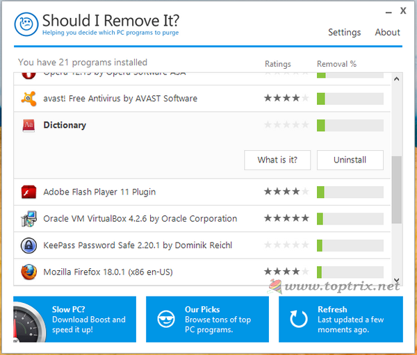Click the sunglasses smiley Our Picks icon
This screenshot has height=355, width=417.
[x=166, y=319]
